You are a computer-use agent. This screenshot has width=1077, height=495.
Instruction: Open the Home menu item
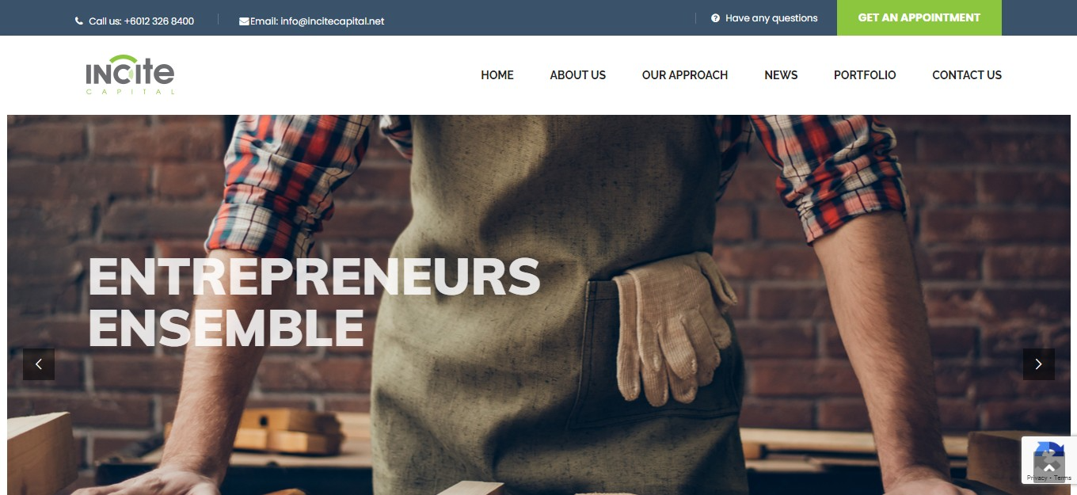click(497, 75)
